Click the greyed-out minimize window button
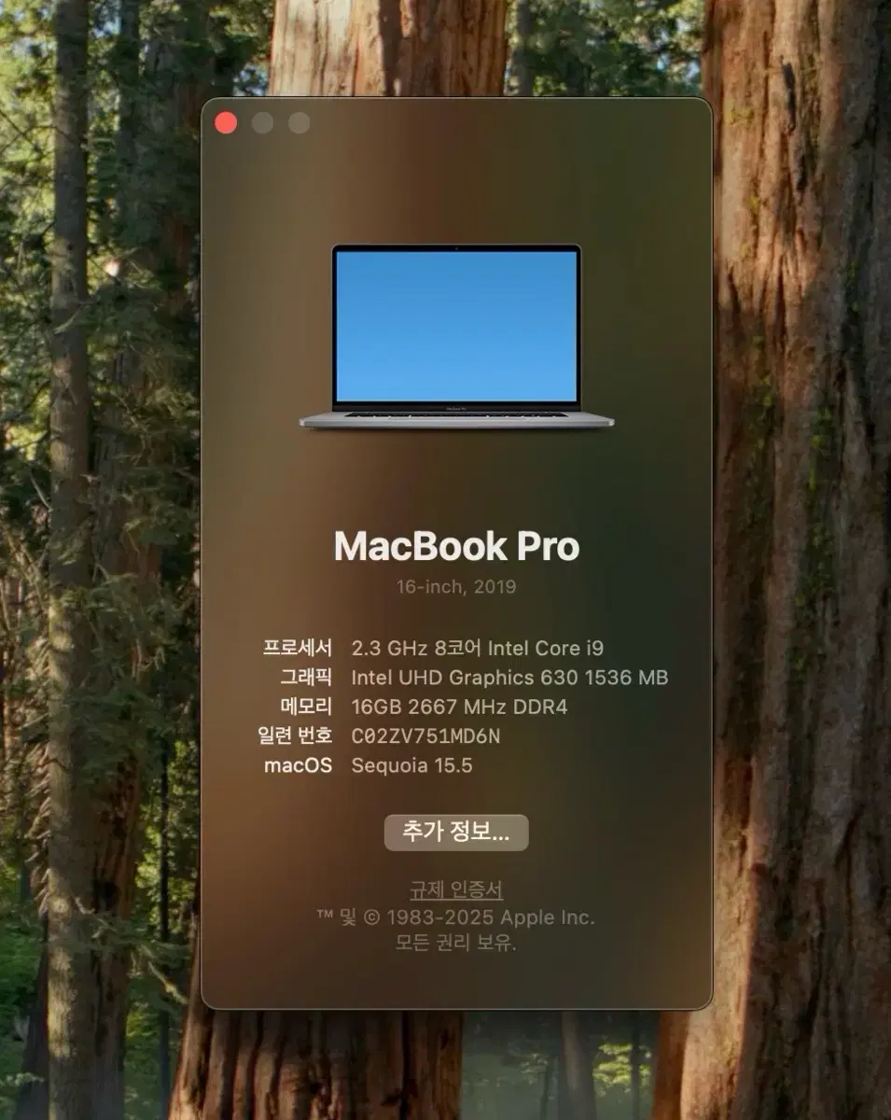The width and height of the screenshot is (891, 1120). (x=262, y=123)
